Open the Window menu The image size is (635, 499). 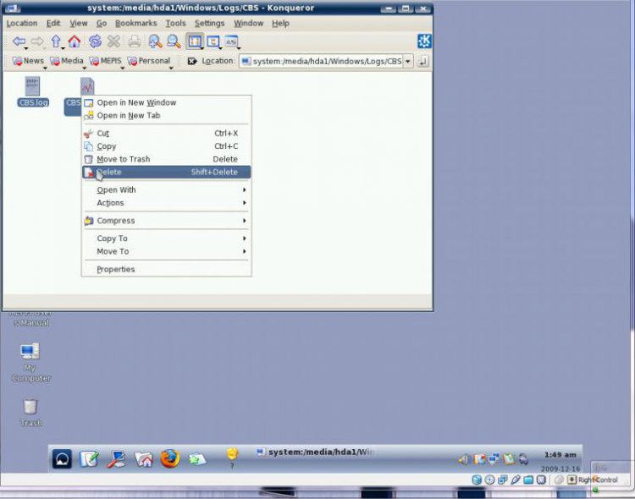point(248,24)
